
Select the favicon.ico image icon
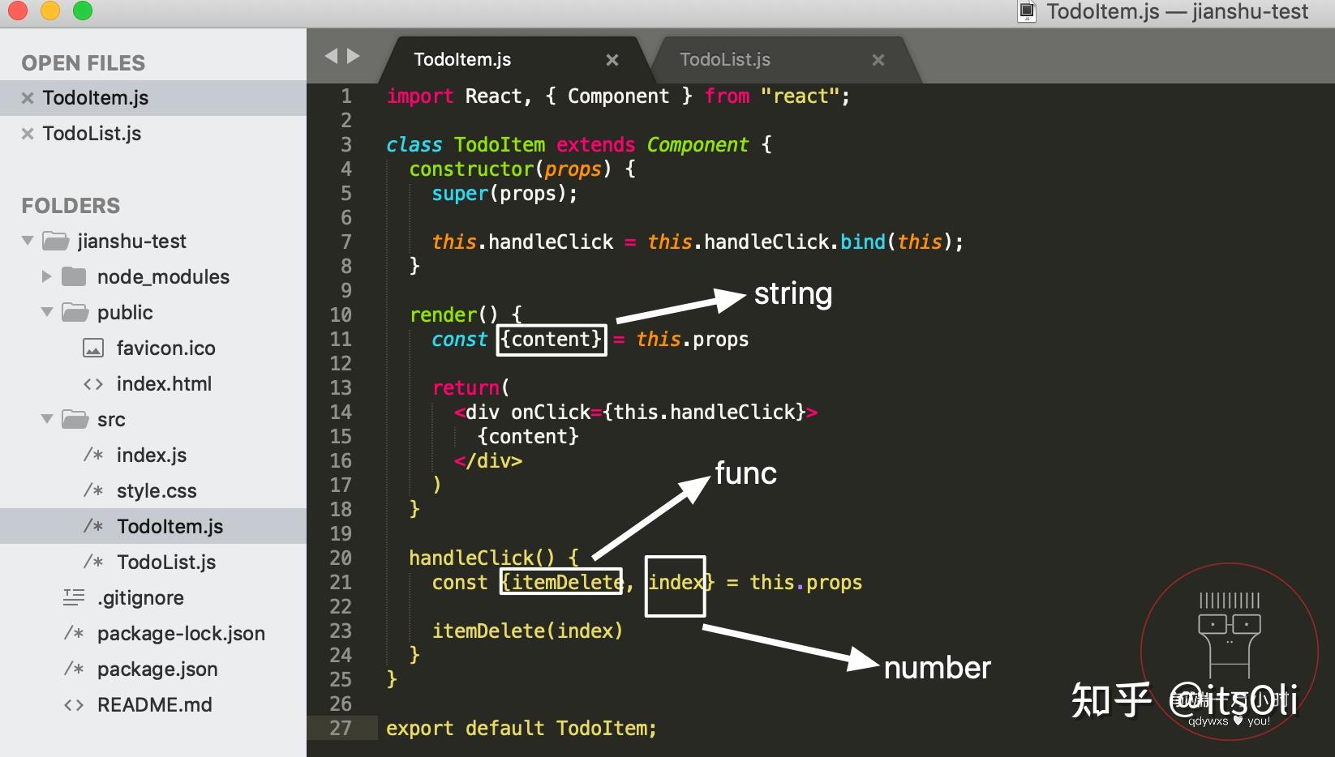pos(92,348)
